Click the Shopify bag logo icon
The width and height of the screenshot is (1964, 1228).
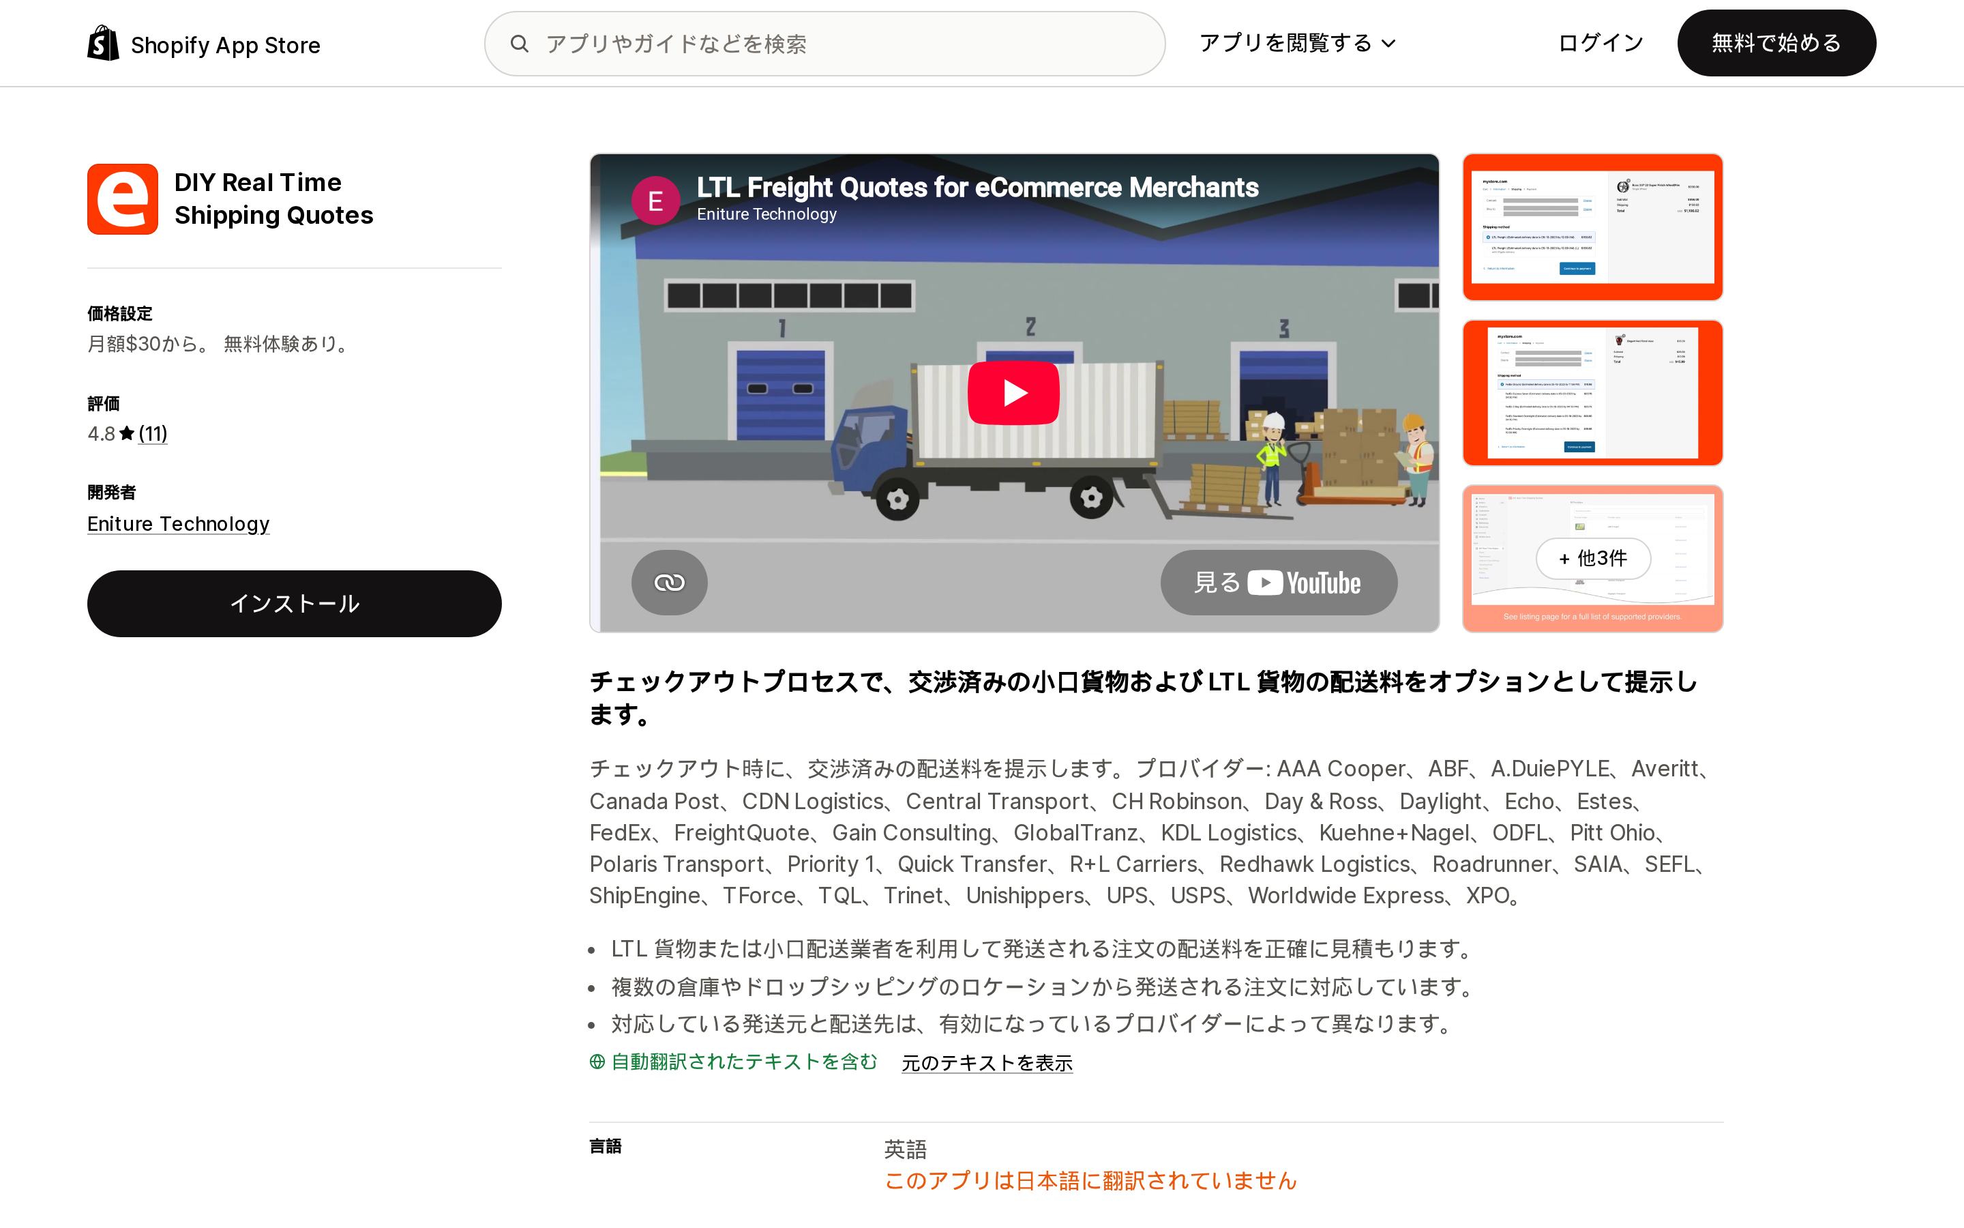[103, 43]
